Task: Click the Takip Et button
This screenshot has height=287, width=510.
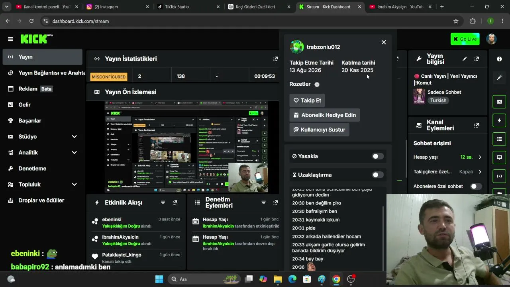Action: tap(307, 100)
